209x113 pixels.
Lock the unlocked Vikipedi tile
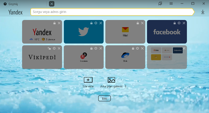tap(49, 48)
